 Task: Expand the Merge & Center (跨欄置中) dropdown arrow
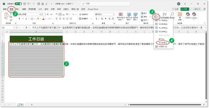coord(91,19)
